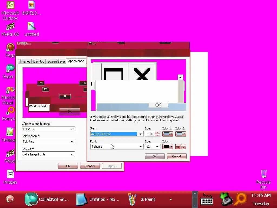Screen dimensions: 277x208
Task: Open the Item dropdown showing Active Title Bar
Action: (x=117, y=134)
